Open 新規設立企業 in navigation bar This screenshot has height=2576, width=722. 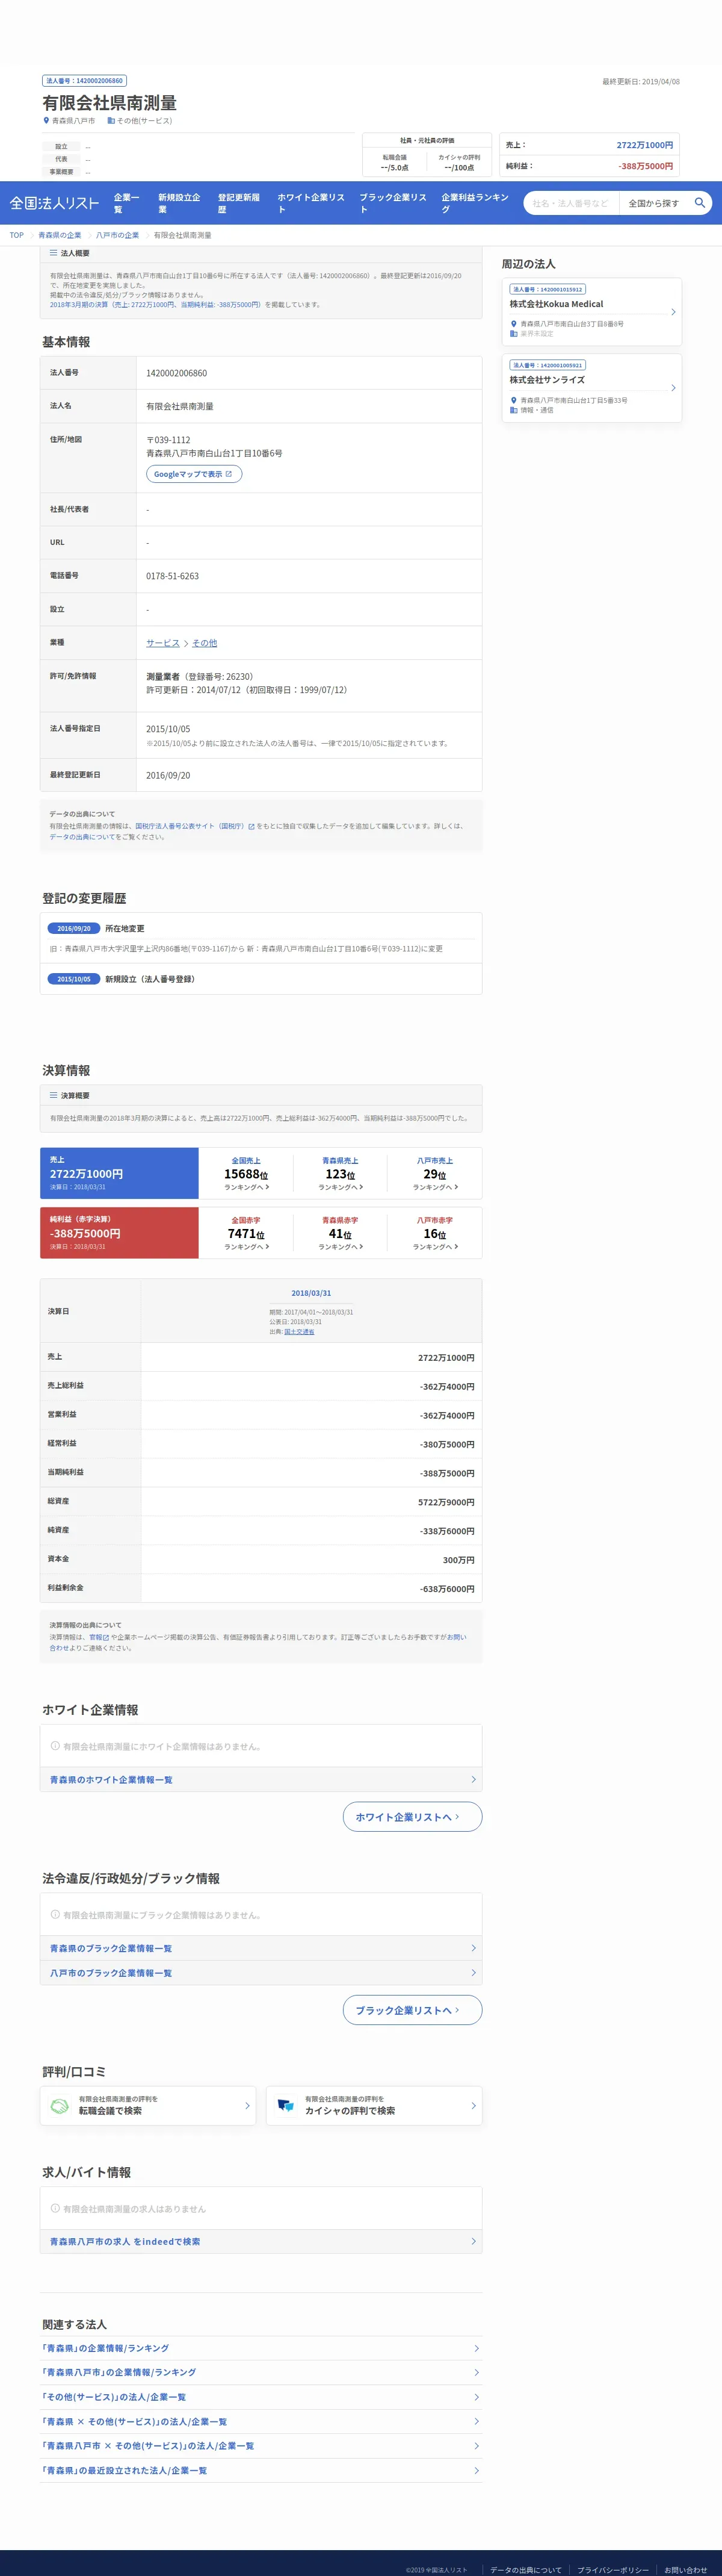(x=179, y=203)
